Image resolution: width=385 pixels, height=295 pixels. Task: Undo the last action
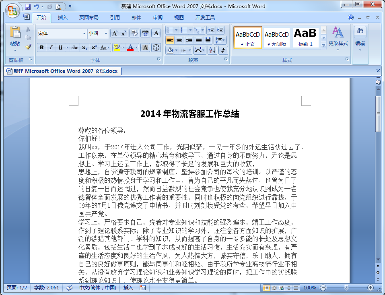pos(36,6)
